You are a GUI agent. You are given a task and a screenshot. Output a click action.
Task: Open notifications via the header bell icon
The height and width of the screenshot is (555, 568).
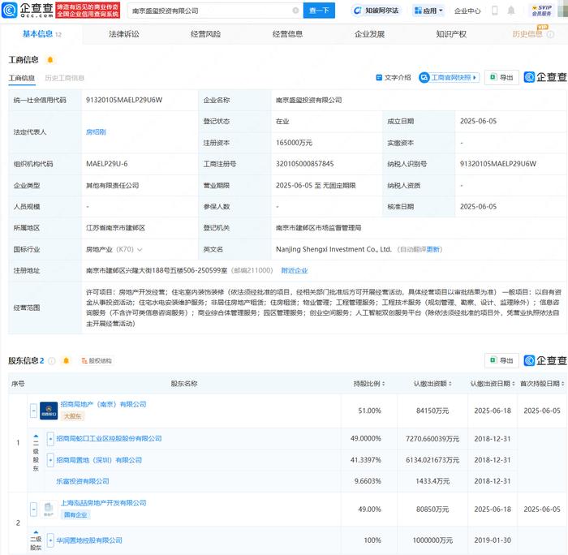511,11
